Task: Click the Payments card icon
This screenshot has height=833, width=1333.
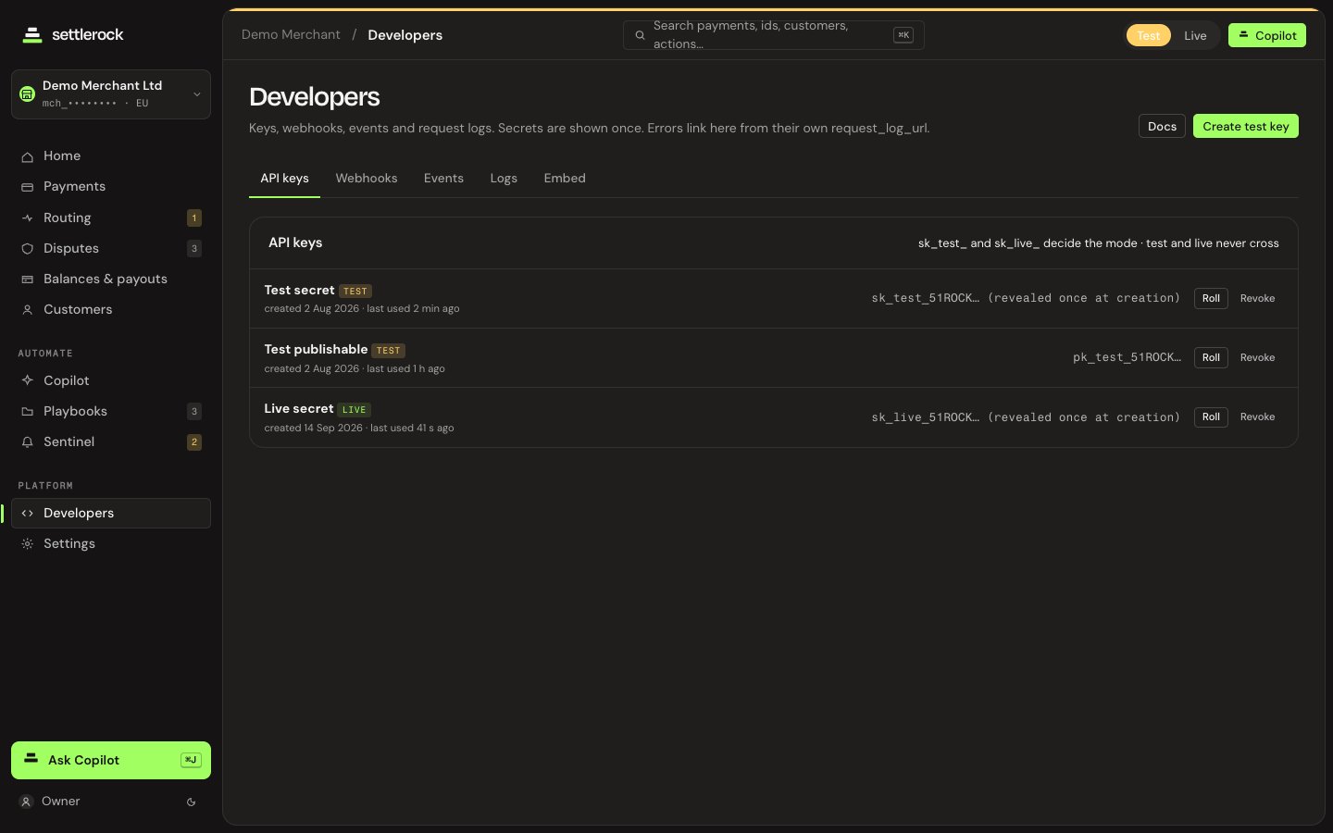Action: pyautogui.click(x=28, y=187)
